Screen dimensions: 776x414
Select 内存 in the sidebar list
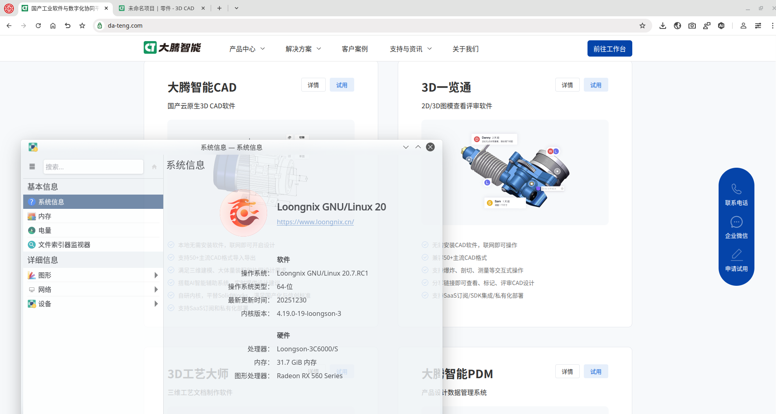(x=93, y=216)
